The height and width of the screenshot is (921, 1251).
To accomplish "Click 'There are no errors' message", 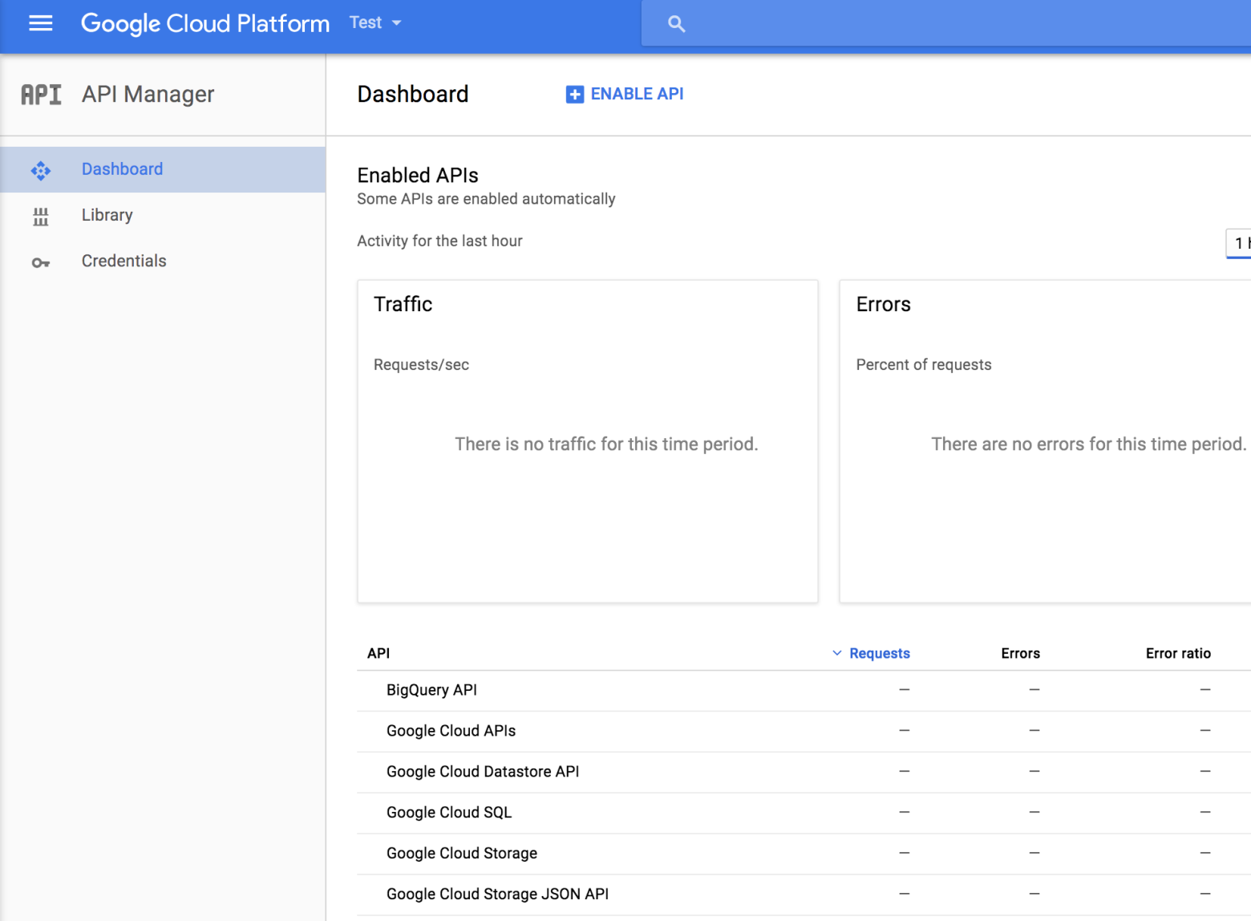I will point(1089,444).
